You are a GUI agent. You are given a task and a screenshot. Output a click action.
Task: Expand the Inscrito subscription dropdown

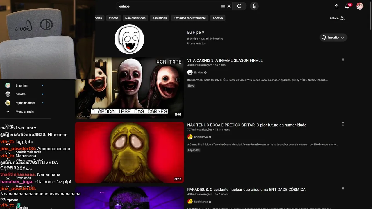coord(333,37)
